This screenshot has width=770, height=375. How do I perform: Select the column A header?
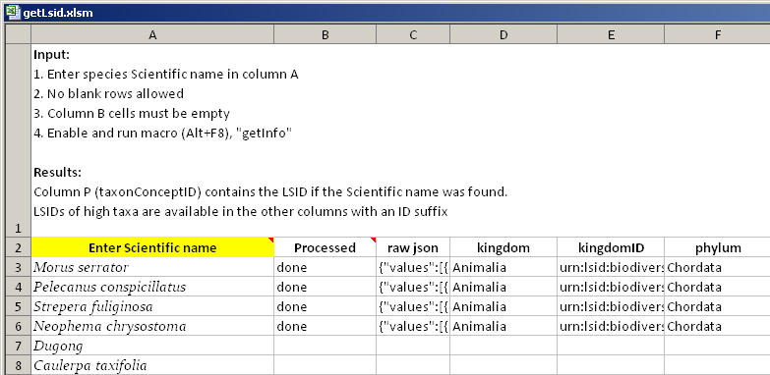tap(152, 34)
